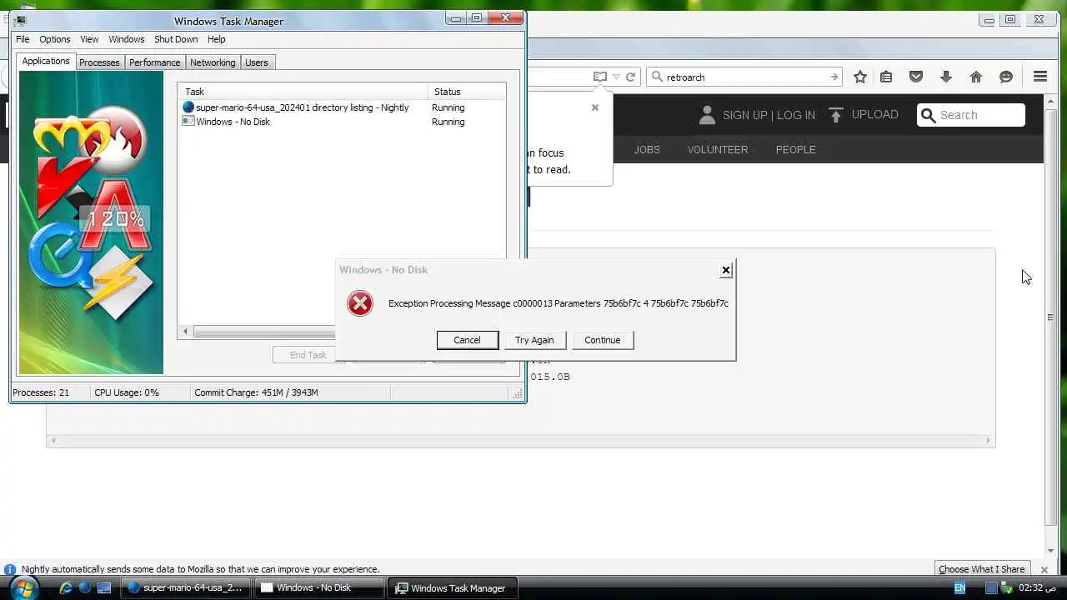Click the LOG IN link
The width and height of the screenshot is (1067, 600).
(796, 115)
